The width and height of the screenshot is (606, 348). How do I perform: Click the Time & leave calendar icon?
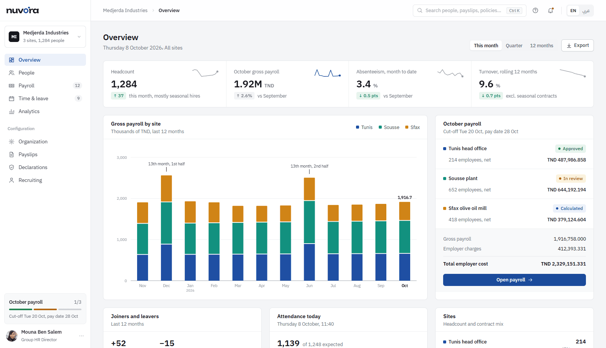(x=12, y=98)
